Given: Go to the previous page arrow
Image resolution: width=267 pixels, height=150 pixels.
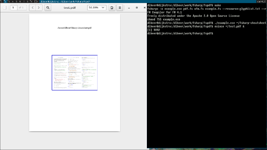Looking at the screenshot, I should pos(33,7).
